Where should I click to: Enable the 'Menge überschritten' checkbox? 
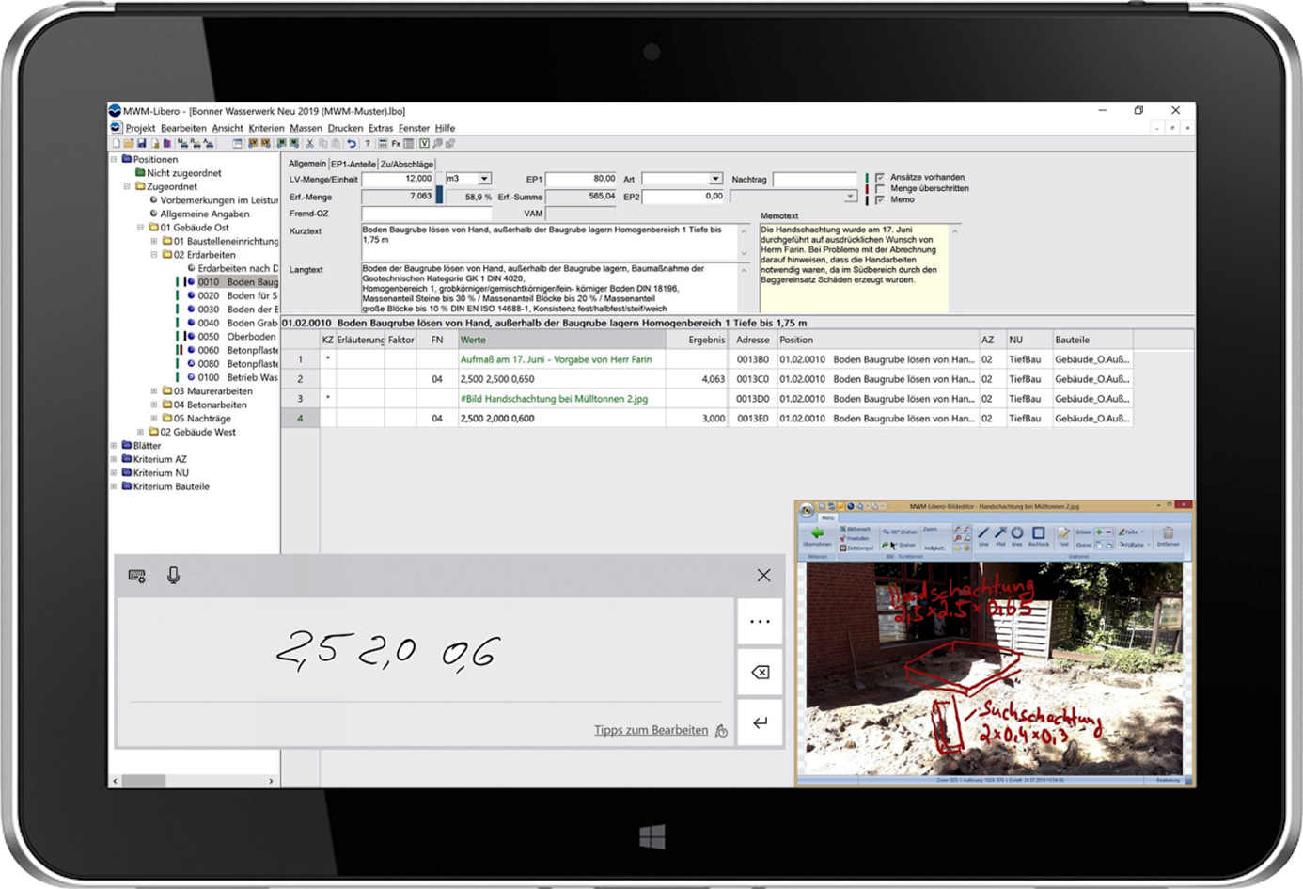tap(880, 189)
